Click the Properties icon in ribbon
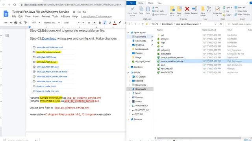Viewport: 252px width, 141px height. point(217,11)
